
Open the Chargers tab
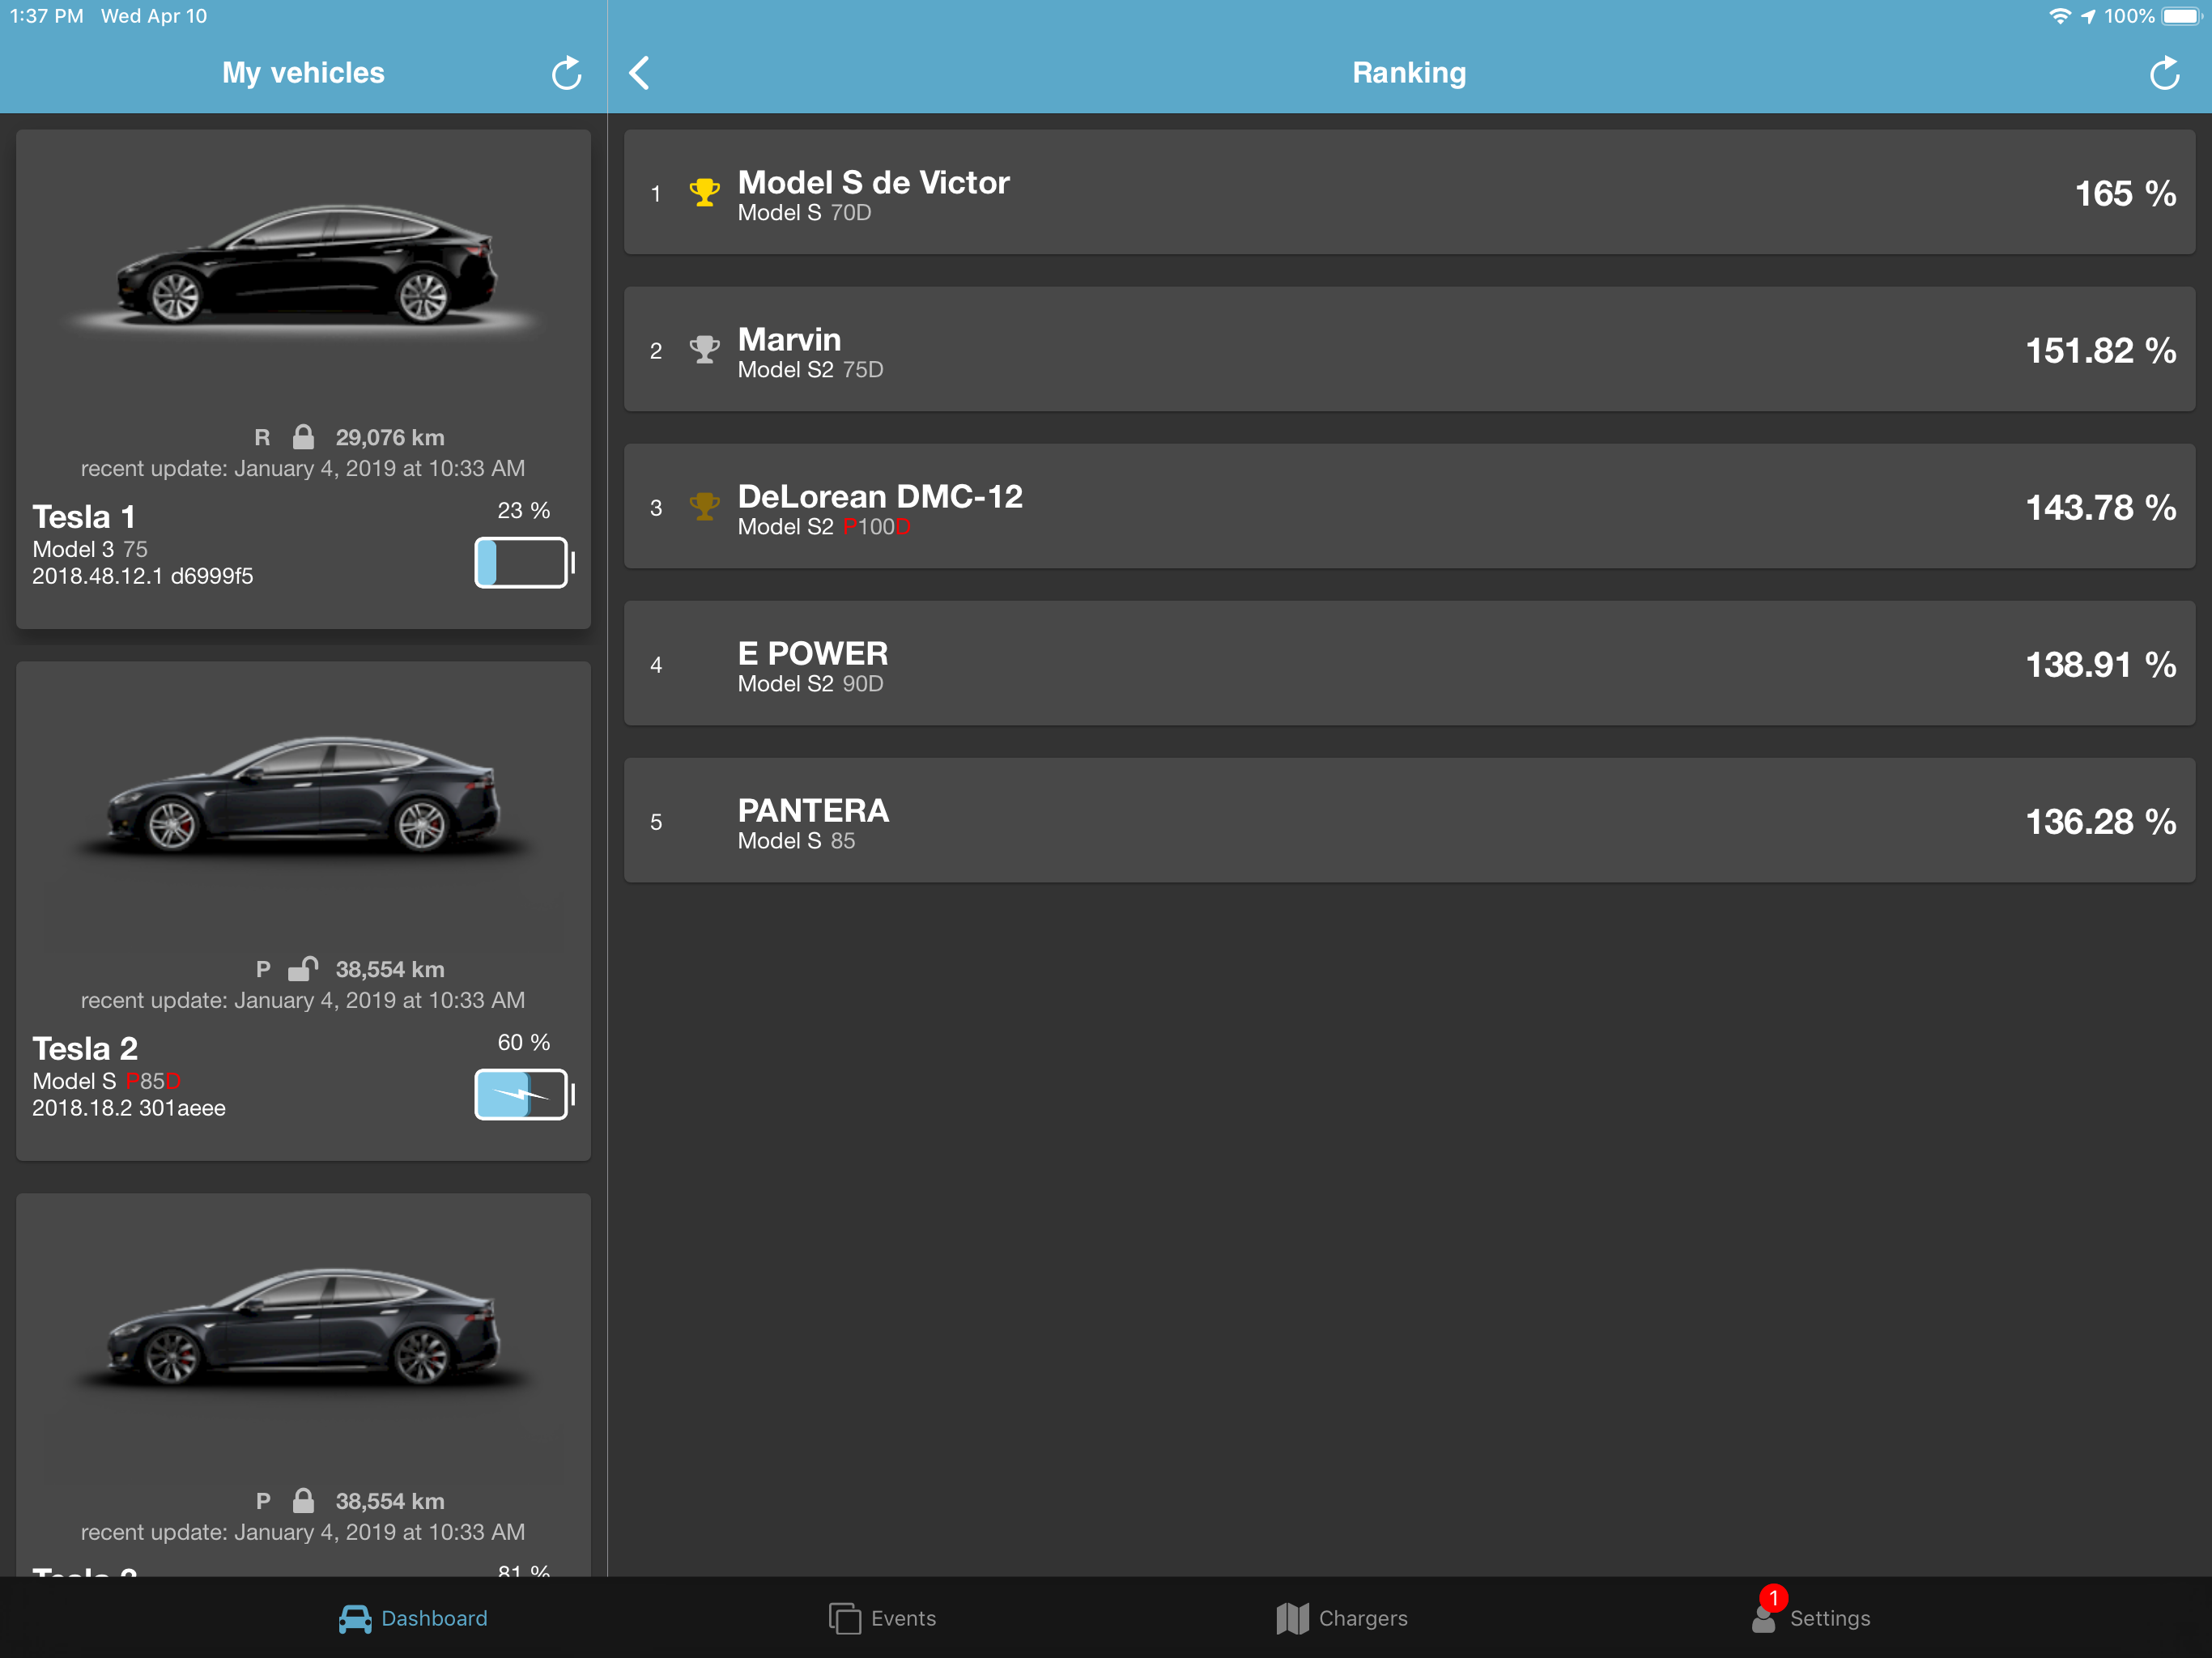pos(1341,1618)
